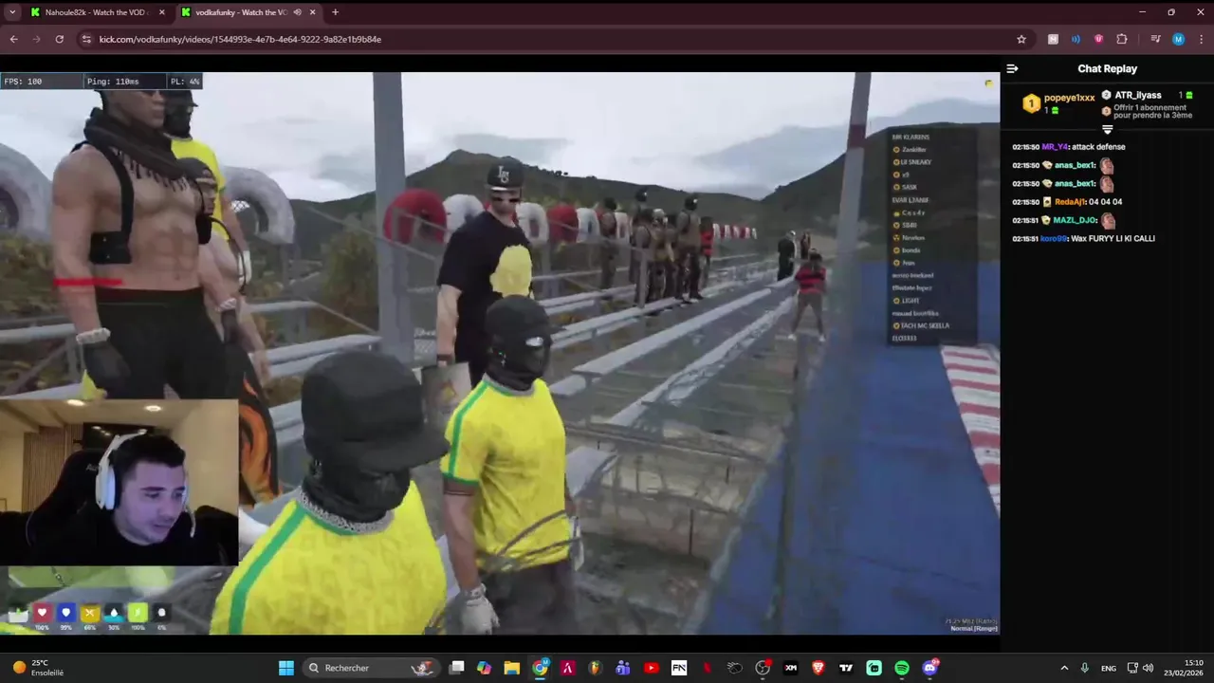1214x683 pixels.
Task: Go back to the previous page
Action: 13,39
